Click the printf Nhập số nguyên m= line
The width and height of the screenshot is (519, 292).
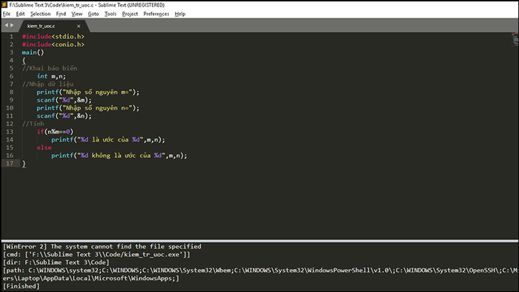click(88, 92)
